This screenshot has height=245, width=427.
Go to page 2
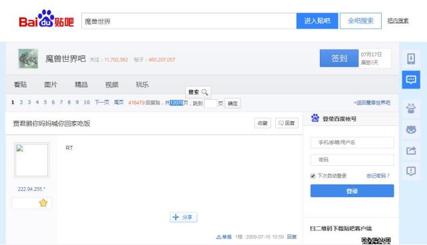[x=21, y=103]
